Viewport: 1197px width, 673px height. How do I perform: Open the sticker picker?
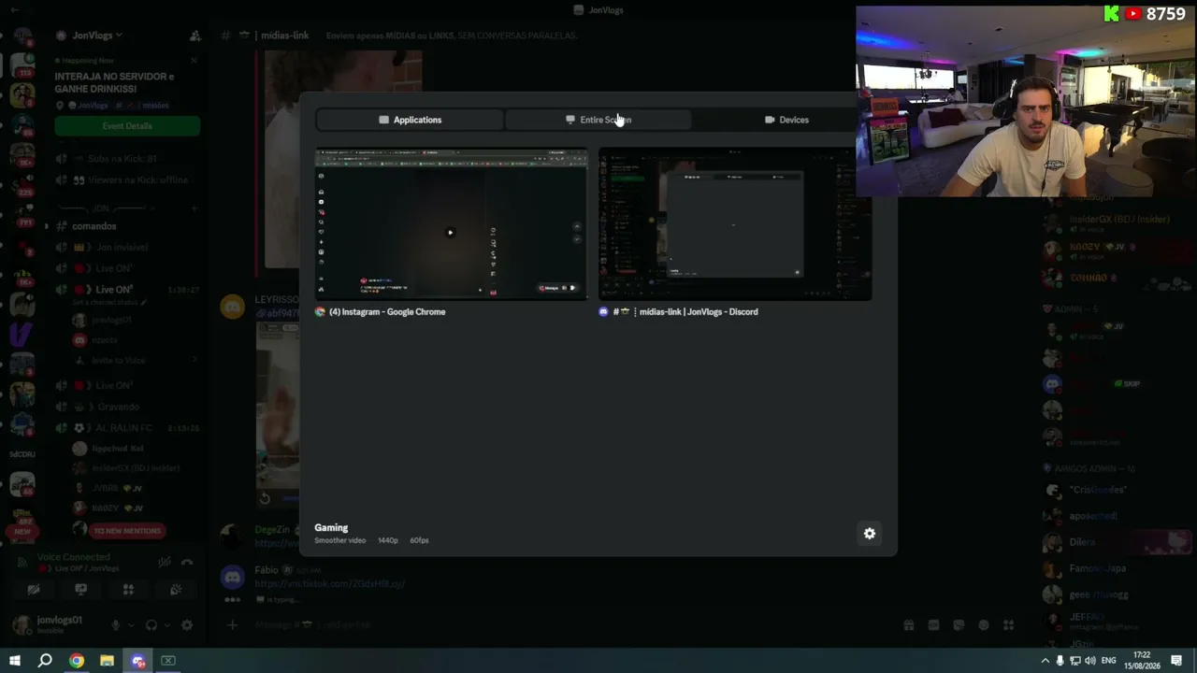(x=959, y=625)
